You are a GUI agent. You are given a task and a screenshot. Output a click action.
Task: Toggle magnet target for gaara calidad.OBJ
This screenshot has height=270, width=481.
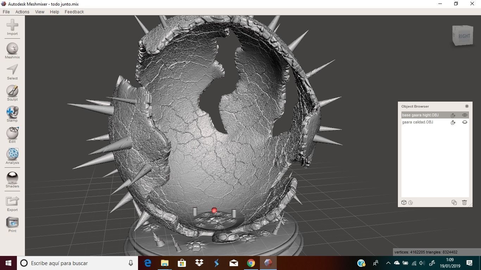453,122
